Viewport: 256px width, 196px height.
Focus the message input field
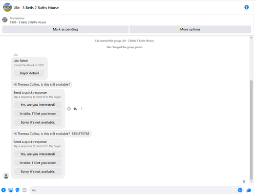tap(134, 190)
